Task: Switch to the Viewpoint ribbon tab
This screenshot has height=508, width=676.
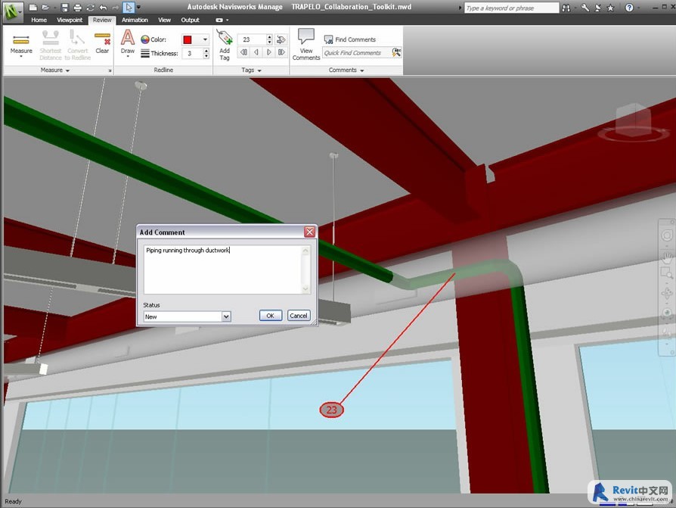Action: pos(70,20)
